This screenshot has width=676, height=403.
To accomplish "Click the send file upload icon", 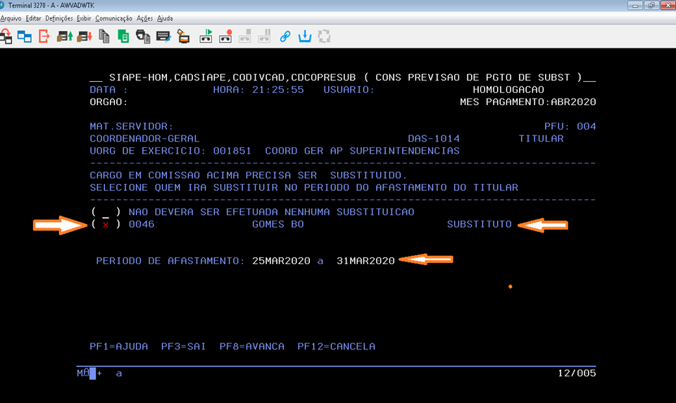I will coord(65,36).
